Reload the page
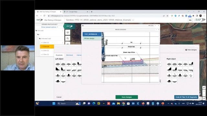This screenshot has width=207, height=116. (44, 16)
